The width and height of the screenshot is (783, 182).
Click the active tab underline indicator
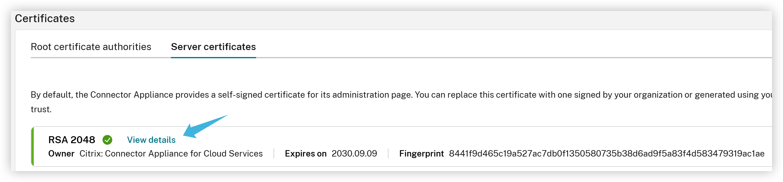(213, 57)
